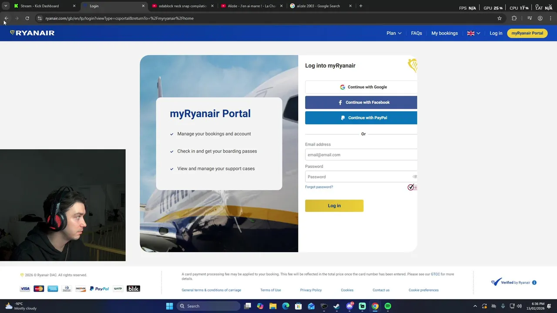Click the Mastercard payment icon

(39, 289)
